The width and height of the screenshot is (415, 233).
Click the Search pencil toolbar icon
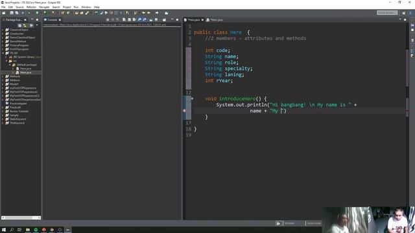tap(87, 13)
